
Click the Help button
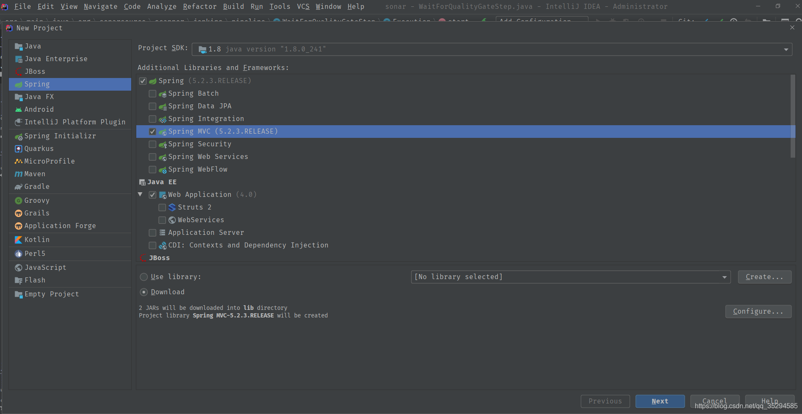[x=770, y=401]
